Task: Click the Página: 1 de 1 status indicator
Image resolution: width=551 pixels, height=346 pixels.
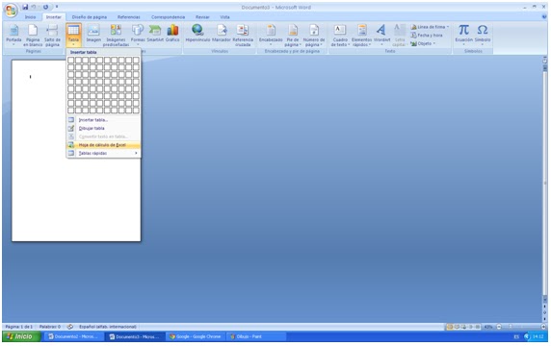Action: coord(19,327)
